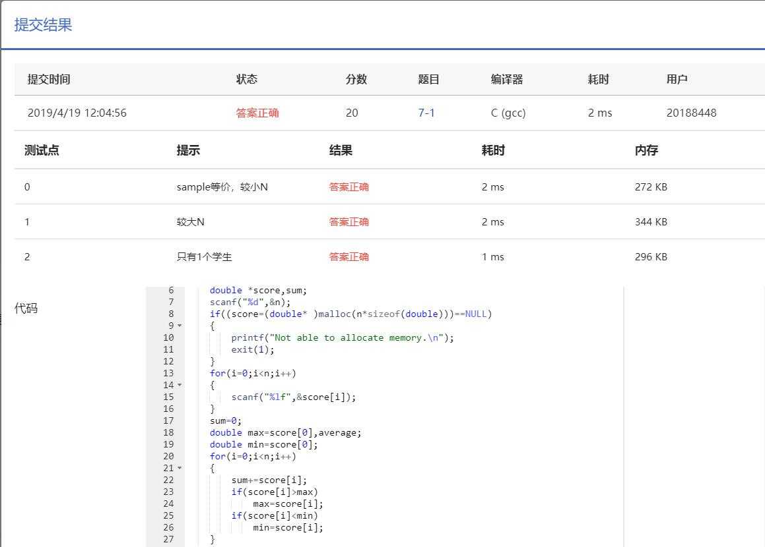The height and width of the screenshot is (547, 765).
Task: Select submission time 2019/4/19 12:04:56
Action: click(x=77, y=113)
